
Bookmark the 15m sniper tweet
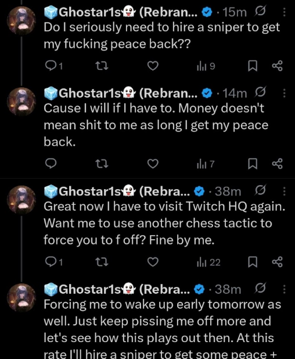pyautogui.click(x=253, y=66)
